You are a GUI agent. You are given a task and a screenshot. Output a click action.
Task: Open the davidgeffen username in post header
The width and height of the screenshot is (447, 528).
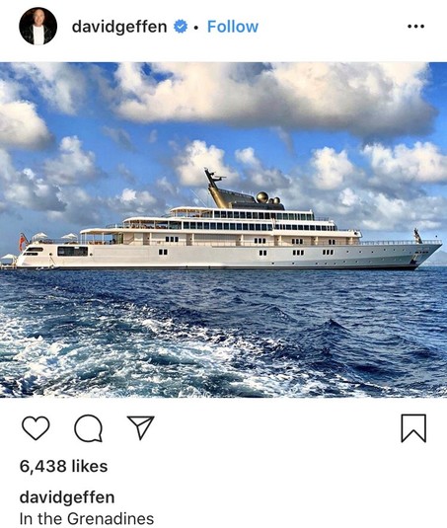click(119, 27)
